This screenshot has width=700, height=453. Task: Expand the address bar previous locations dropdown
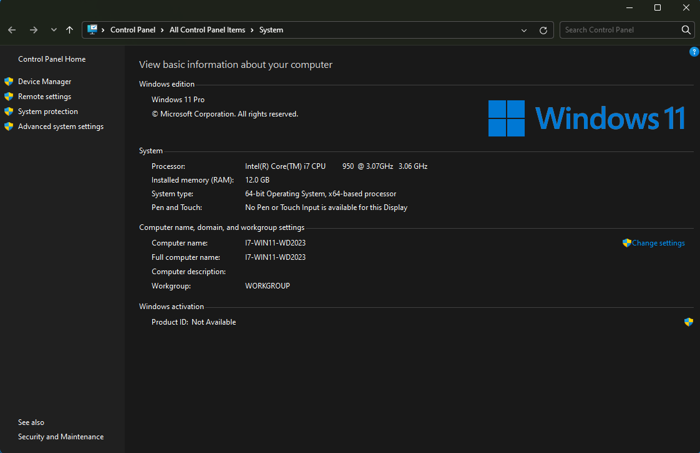pyautogui.click(x=524, y=30)
